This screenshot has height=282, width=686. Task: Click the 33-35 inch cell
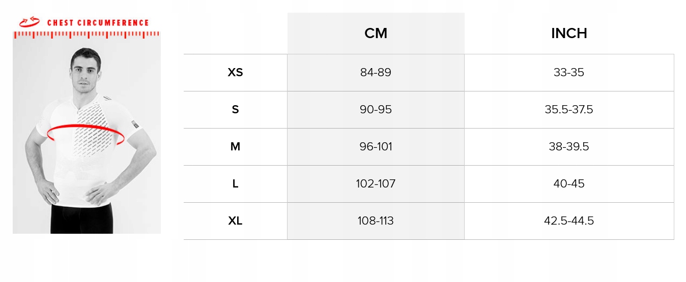tap(569, 73)
